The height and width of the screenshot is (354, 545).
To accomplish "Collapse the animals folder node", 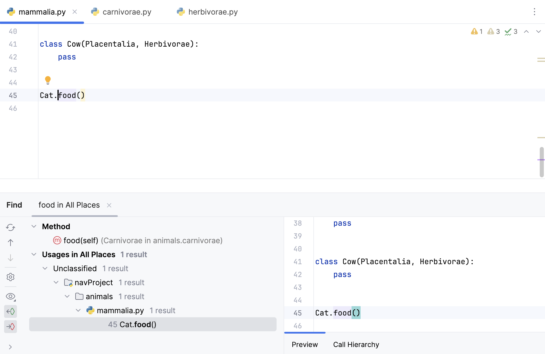I will coord(67,297).
